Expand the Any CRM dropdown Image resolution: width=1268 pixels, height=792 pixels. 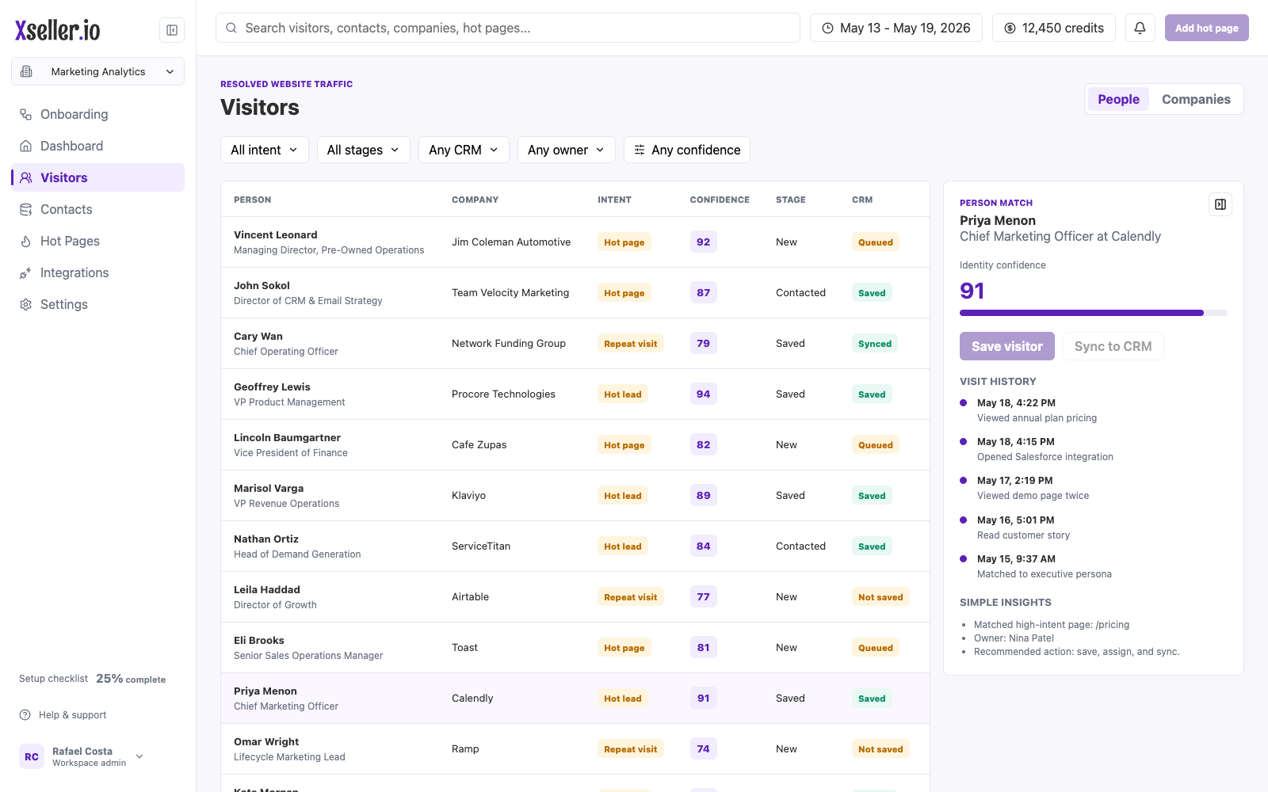pos(464,150)
